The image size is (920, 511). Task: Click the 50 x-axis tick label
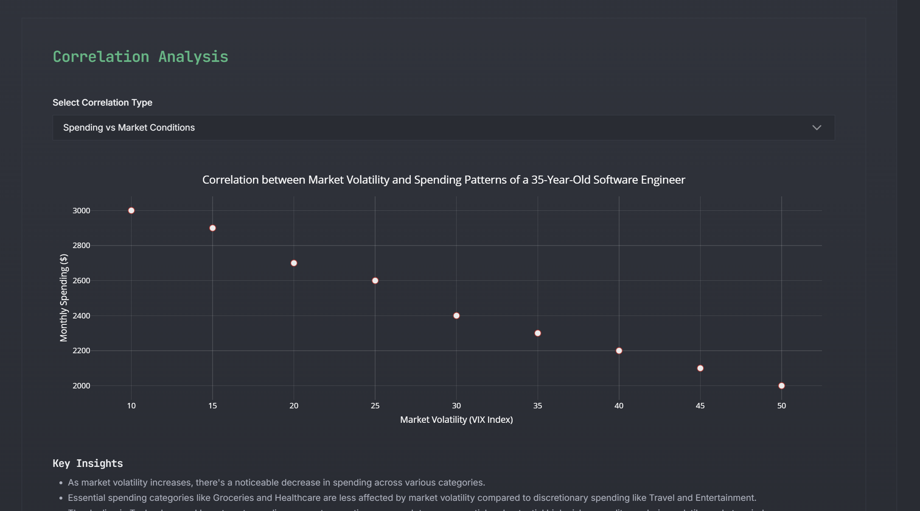[x=781, y=406]
